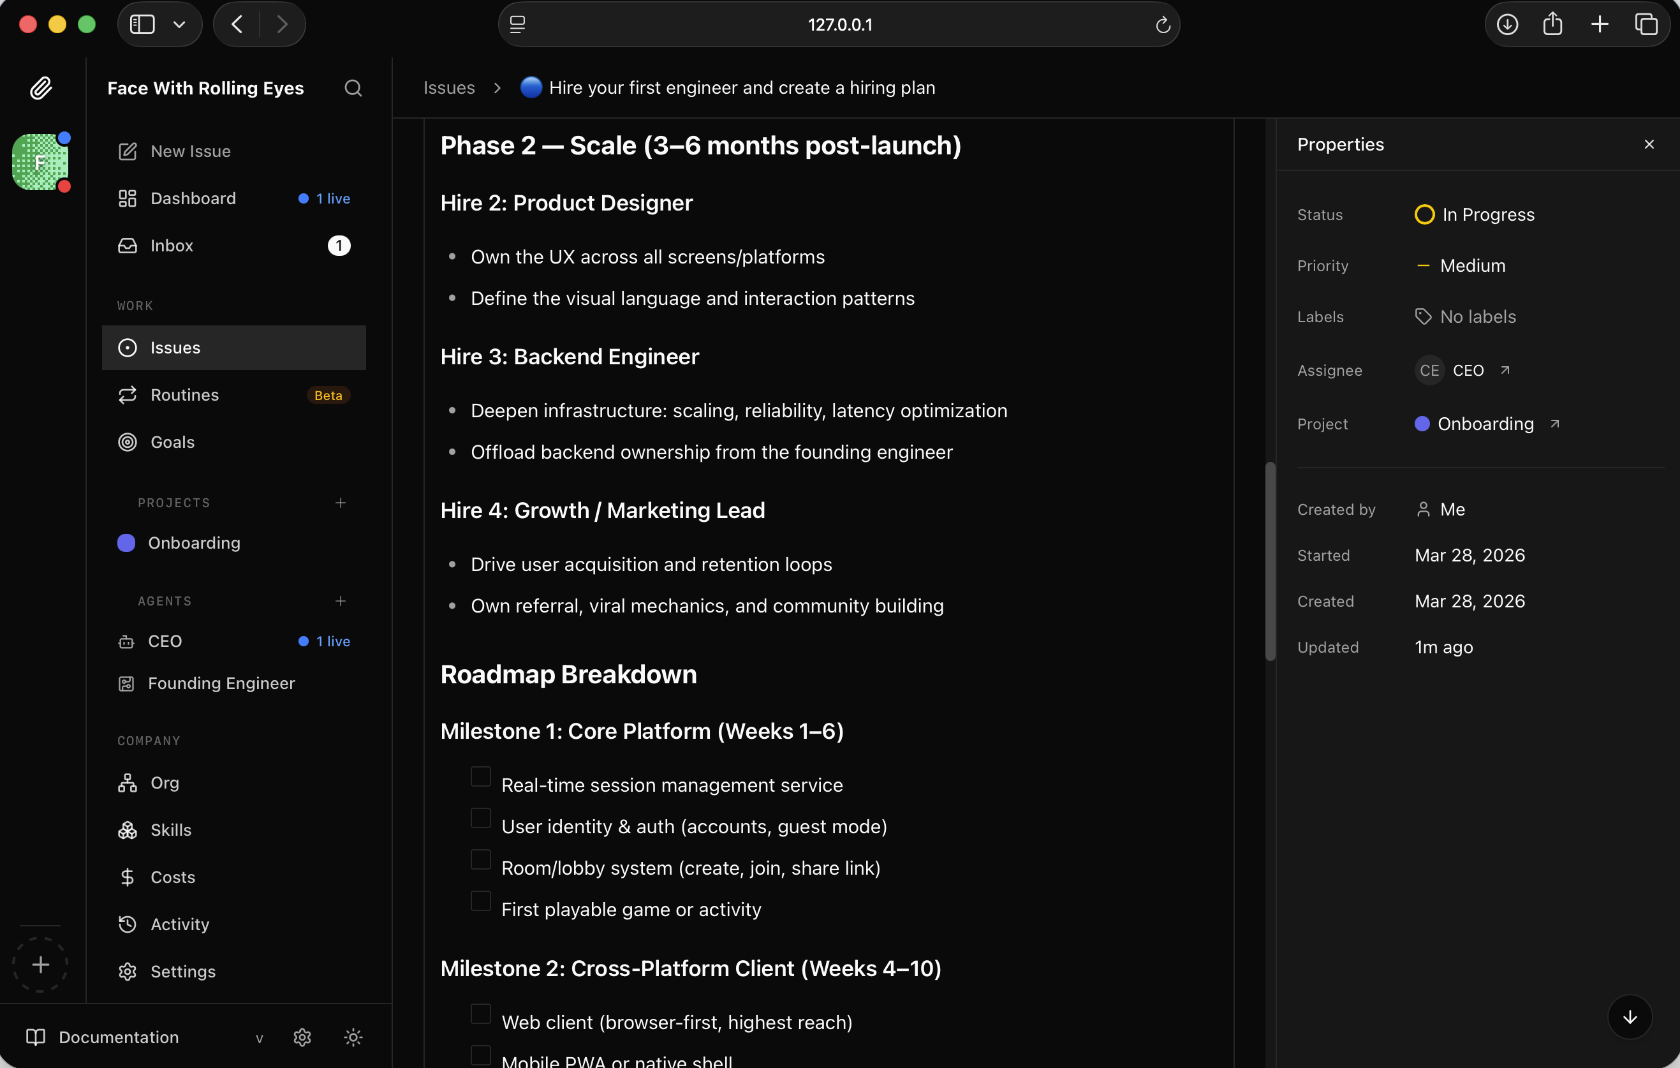Select Issues in the breadcrumb

pos(448,87)
